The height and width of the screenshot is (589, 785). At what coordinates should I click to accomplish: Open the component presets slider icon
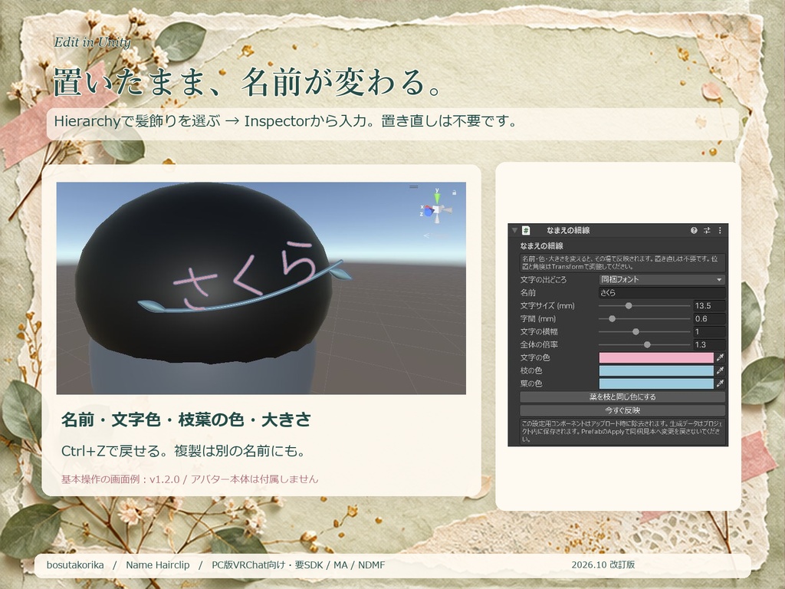(x=707, y=230)
